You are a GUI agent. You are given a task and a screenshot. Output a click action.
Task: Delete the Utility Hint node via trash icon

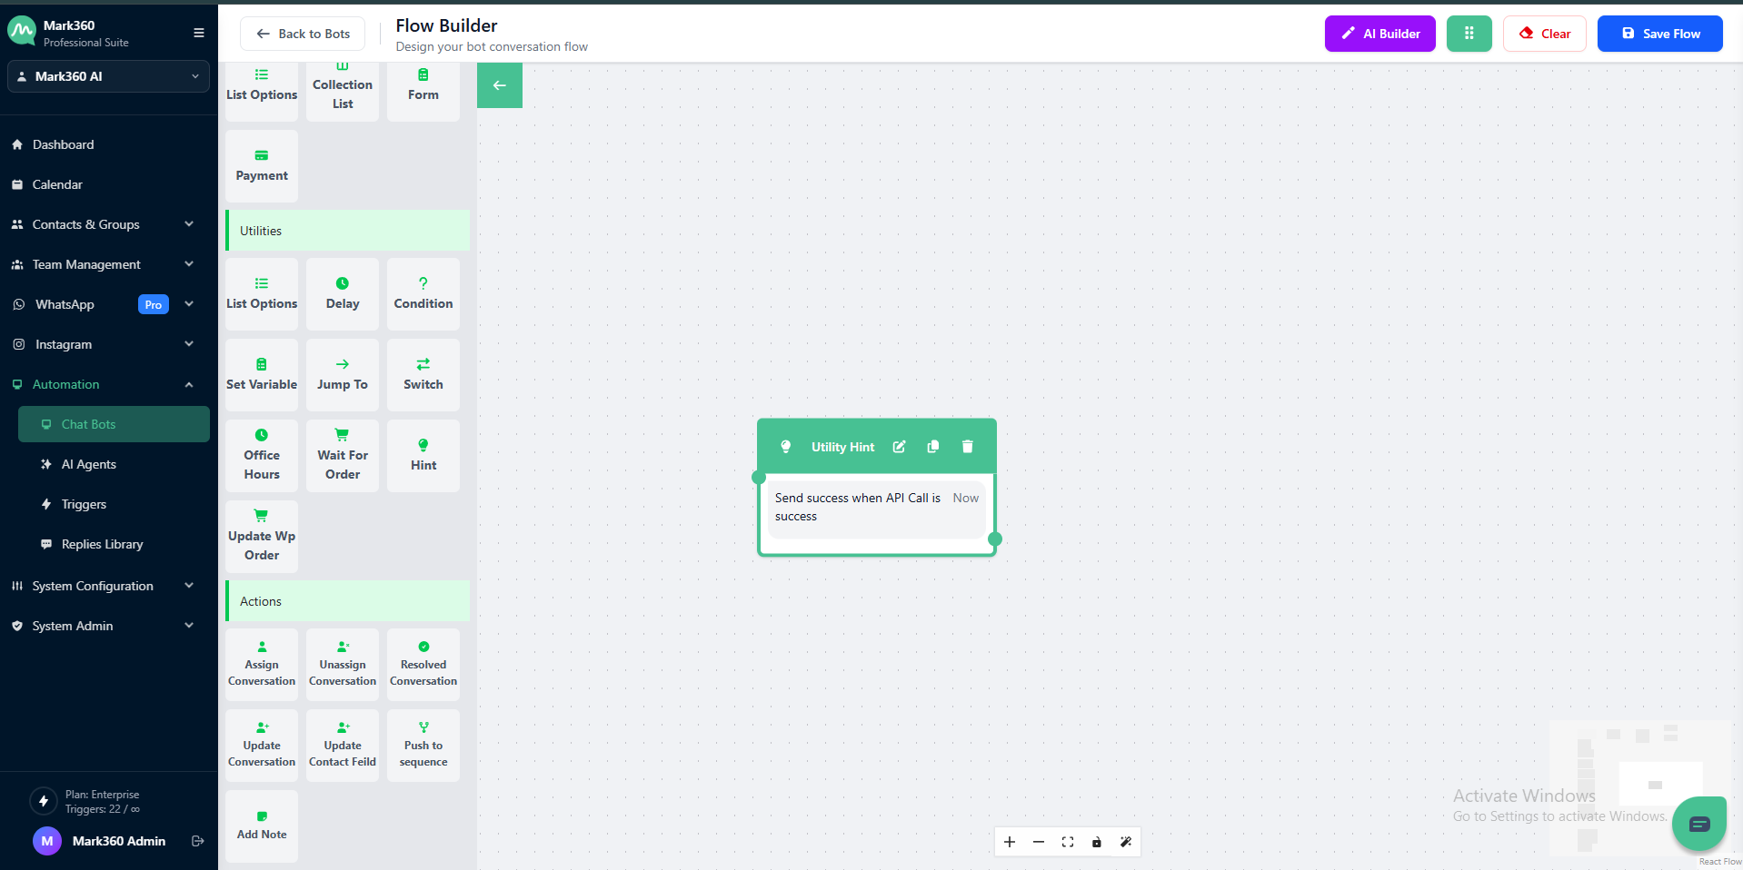click(967, 447)
